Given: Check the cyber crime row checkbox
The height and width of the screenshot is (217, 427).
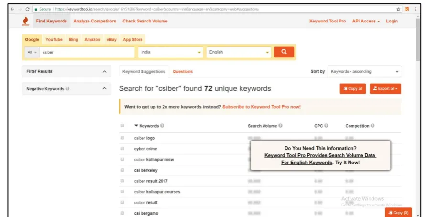Looking at the screenshot, I should (122, 148).
